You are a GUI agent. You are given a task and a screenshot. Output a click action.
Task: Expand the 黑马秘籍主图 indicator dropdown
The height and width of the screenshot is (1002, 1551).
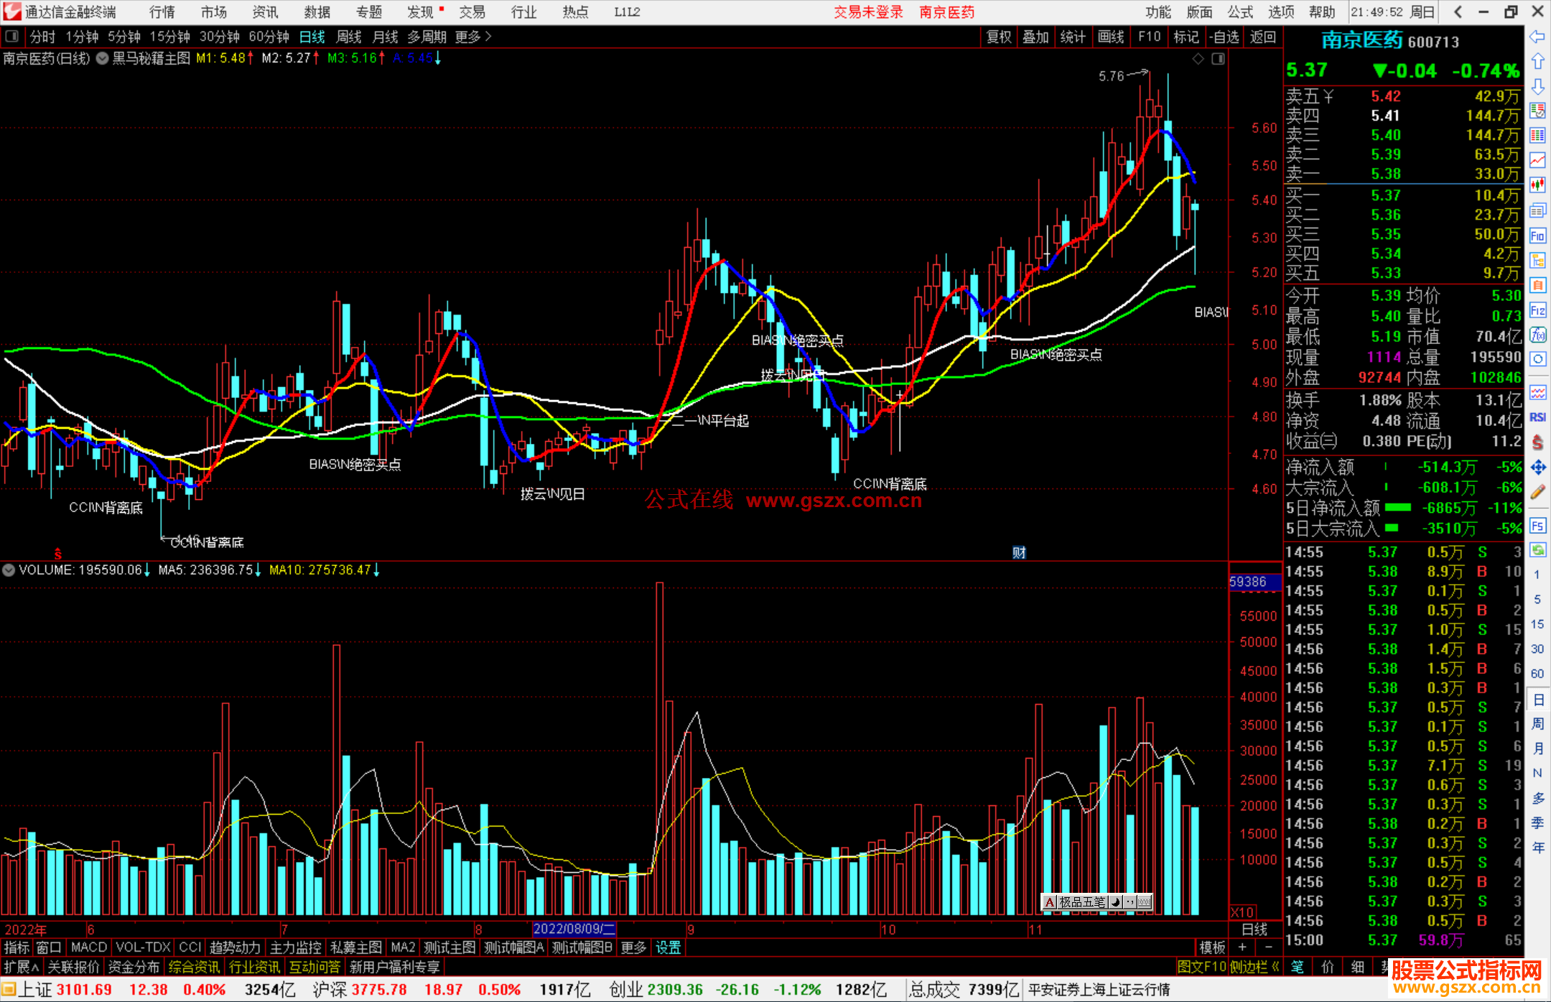(x=103, y=59)
